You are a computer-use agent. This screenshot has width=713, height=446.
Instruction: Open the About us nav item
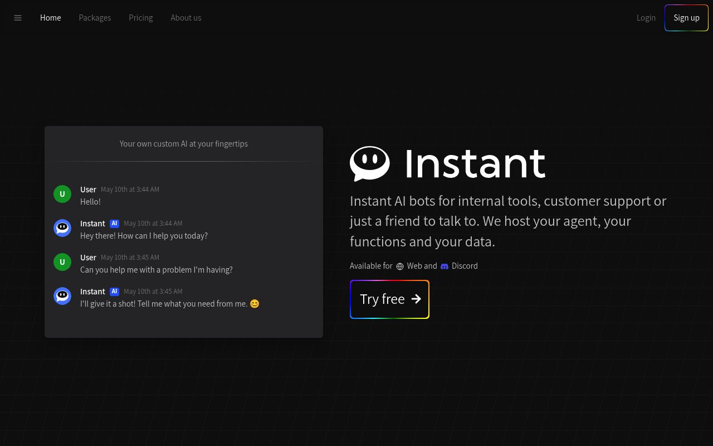coord(186,18)
